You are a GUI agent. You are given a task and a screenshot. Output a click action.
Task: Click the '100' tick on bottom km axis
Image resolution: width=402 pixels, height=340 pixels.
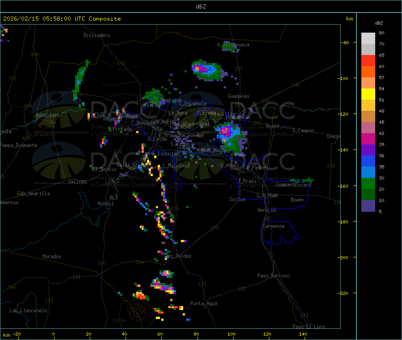tap(231, 334)
